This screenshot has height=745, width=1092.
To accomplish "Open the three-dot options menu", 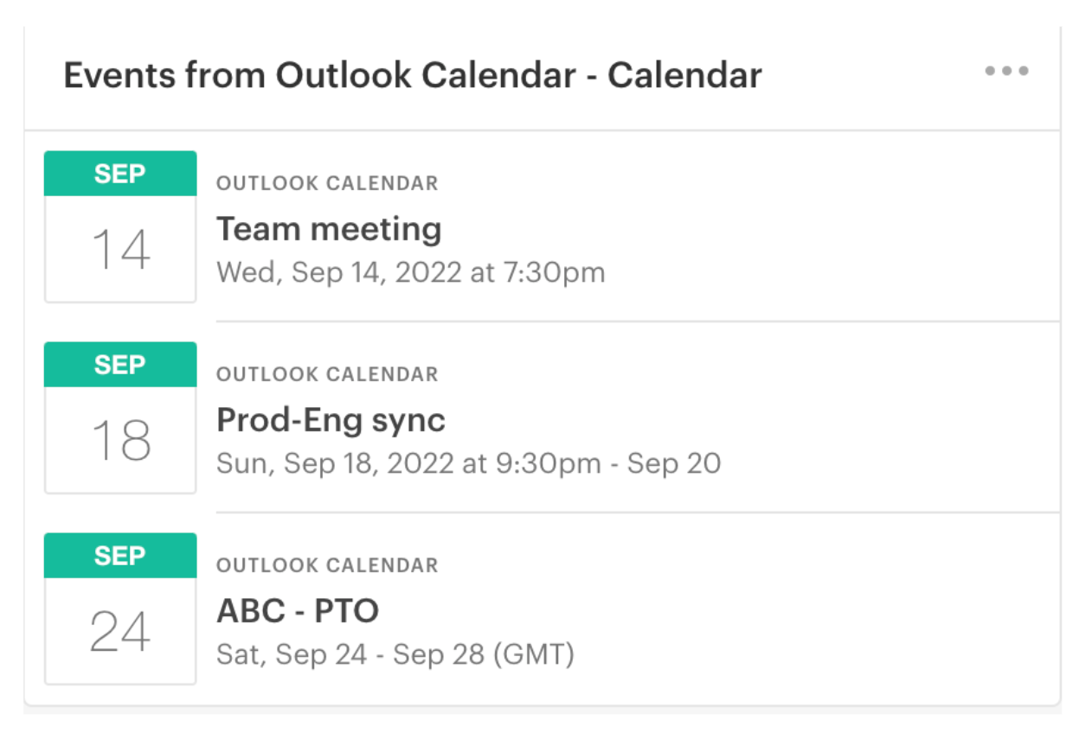I will point(1006,72).
